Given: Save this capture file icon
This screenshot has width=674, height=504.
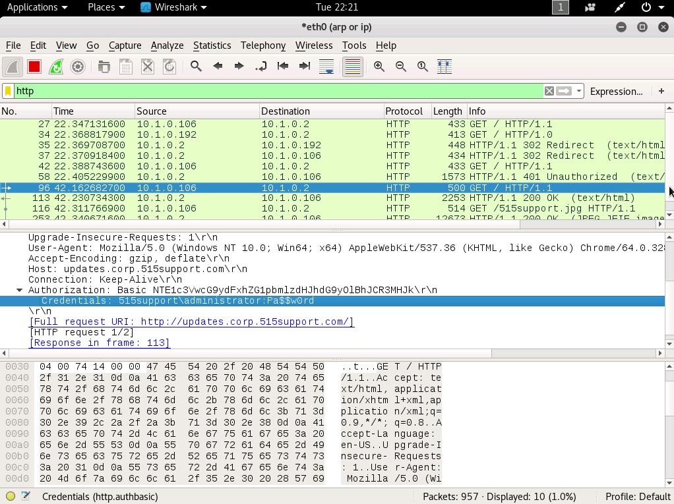Looking at the screenshot, I should click(126, 67).
